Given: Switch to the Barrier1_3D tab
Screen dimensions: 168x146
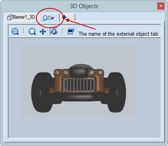Looking at the screenshot, I should tap(21, 17).
